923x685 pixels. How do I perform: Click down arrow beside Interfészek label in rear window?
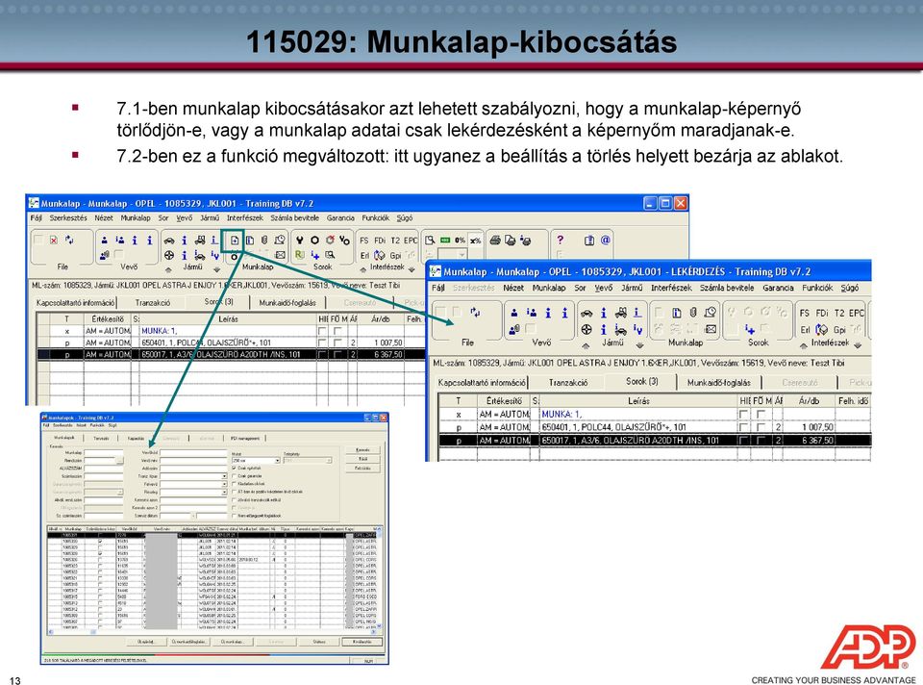412,270
